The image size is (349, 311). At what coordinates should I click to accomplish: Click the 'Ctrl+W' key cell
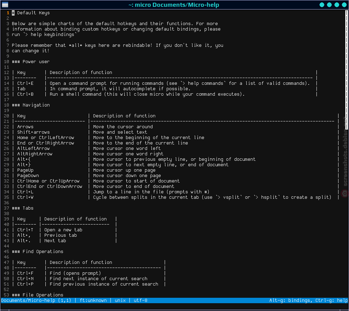click(25, 197)
